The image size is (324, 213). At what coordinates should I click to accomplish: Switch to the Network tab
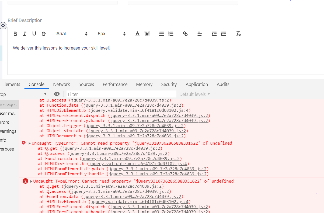tap(61, 84)
